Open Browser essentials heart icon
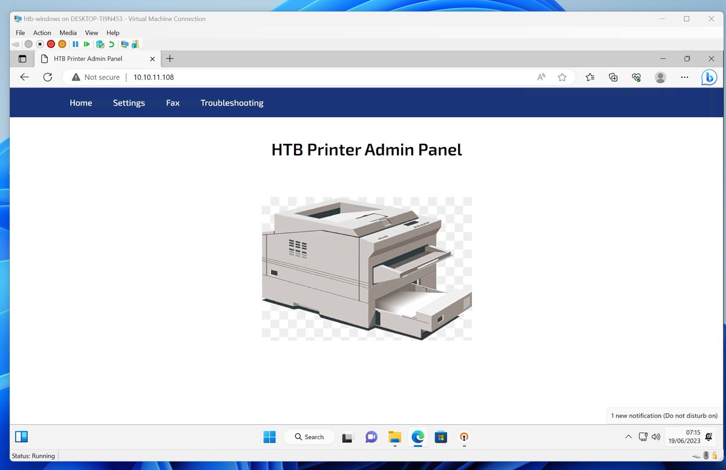This screenshot has height=470, width=726. pyautogui.click(x=636, y=77)
